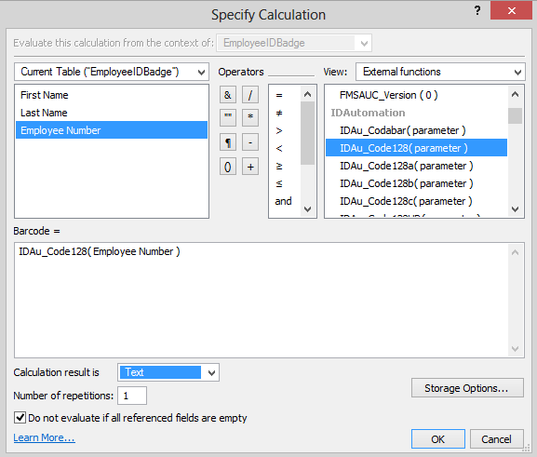Open Storage Options
Viewport: 537px width, 457px height.
tap(467, 388)
